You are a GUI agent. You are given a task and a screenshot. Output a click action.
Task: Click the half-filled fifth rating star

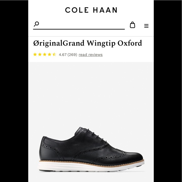pyautogui.click(x=54, y=54)
